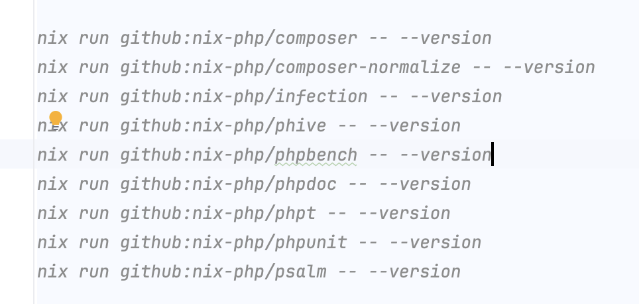Click phive in the fourth line
This screenshot has height=304, width=639.
coord(301,126)
